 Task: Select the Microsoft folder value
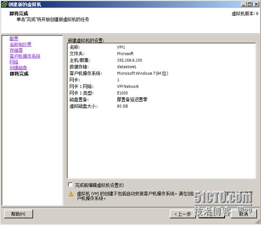[125, 53]
